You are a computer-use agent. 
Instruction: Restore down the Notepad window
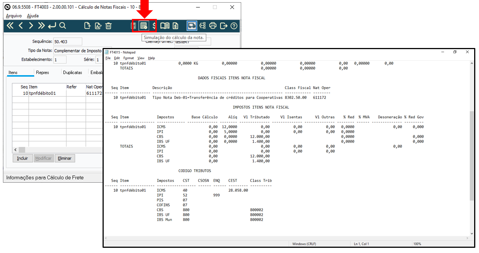coord(455,52)
